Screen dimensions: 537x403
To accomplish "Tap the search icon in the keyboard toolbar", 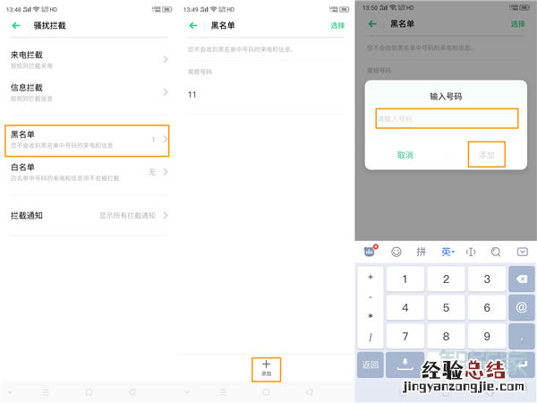I will click(496, 252).
